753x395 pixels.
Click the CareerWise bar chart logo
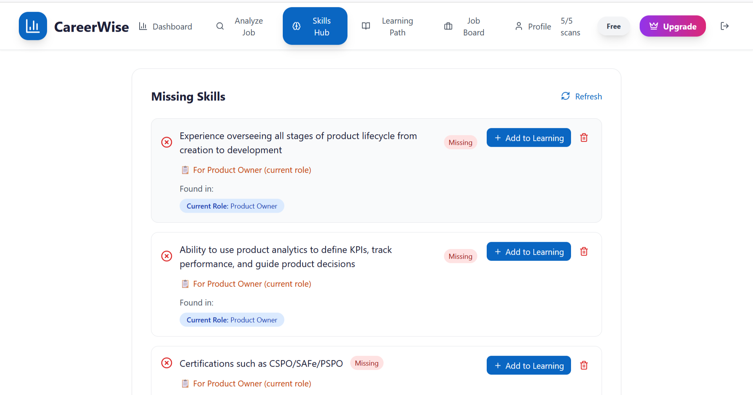pos(33,26)
